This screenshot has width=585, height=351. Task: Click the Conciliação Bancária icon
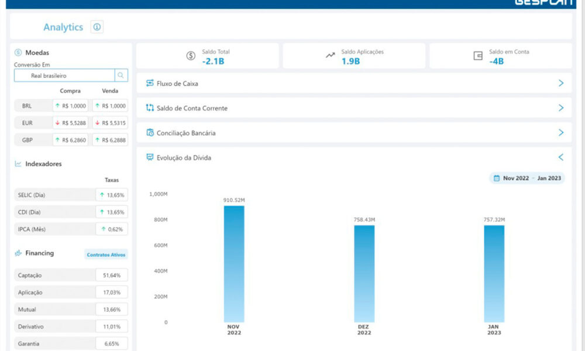click(x=150, y=133)
